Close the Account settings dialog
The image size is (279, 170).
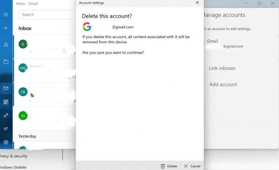pos(197,3)
